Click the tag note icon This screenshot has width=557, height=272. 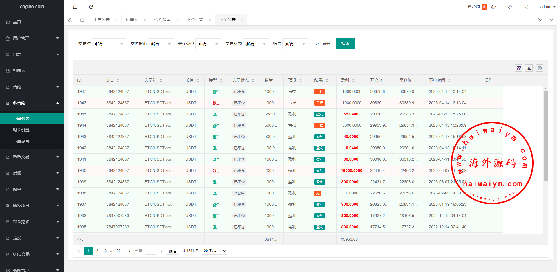pyautogui.click(x=510, y=7)
